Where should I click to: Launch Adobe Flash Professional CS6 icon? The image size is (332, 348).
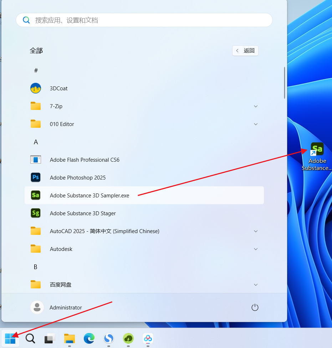[x=36, y=160]
